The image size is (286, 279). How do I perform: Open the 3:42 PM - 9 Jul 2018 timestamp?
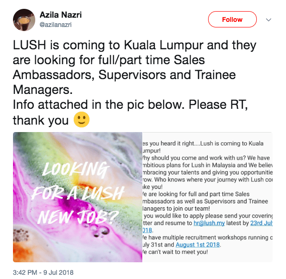[43, 272]
